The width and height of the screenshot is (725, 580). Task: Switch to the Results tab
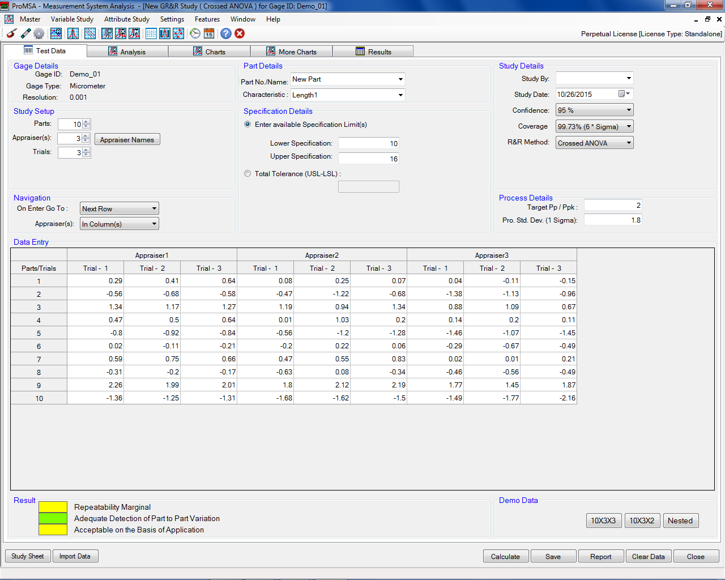(x=373, y=52)
